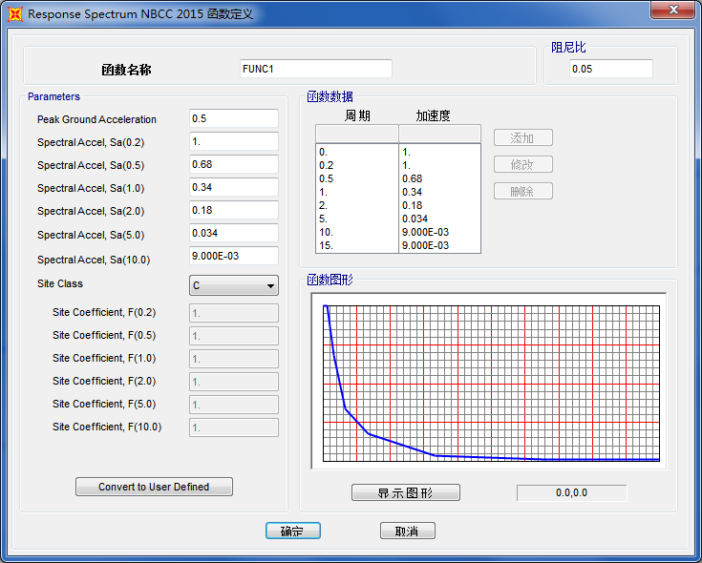Image resolution: width=702 pixels, height=563 pixels.
Task: Click the response spectrum curve plot
Action: point(491,384)
